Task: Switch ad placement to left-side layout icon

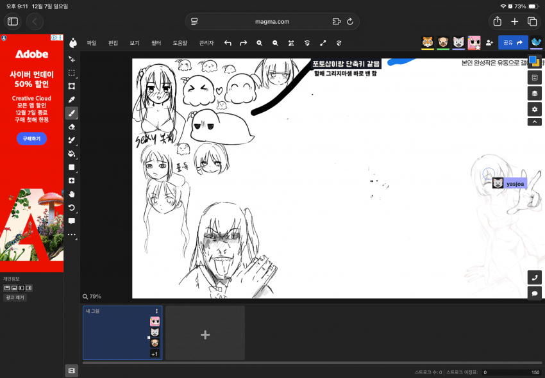Action: [21, 288]
